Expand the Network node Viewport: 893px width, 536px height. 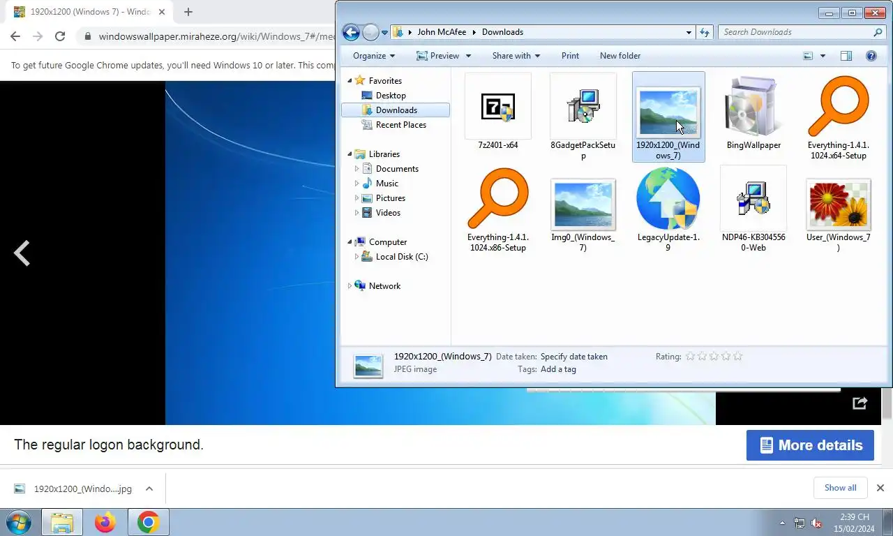click(350, 286)
